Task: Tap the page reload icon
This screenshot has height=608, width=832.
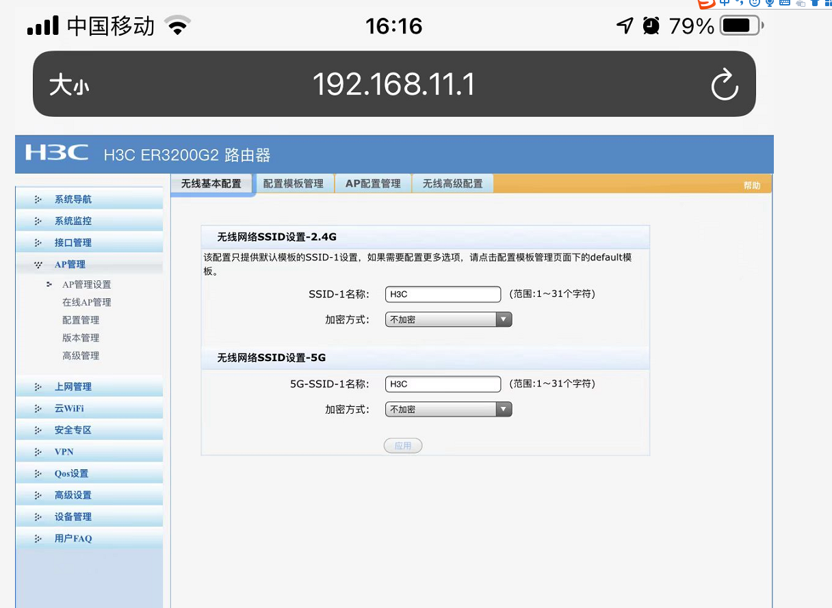Action: (x=724, y=85)
